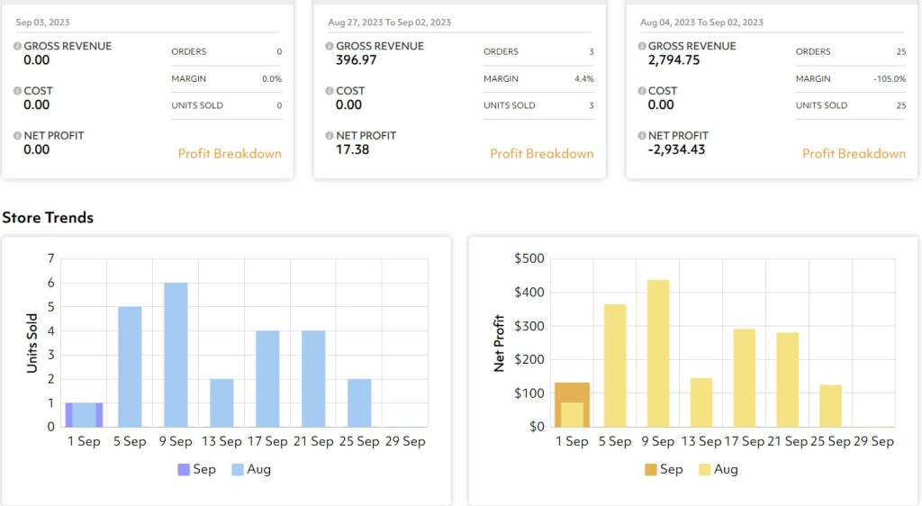Open Profit Breakdown for Sep 03, 2023 card

[x=230, y=154]
